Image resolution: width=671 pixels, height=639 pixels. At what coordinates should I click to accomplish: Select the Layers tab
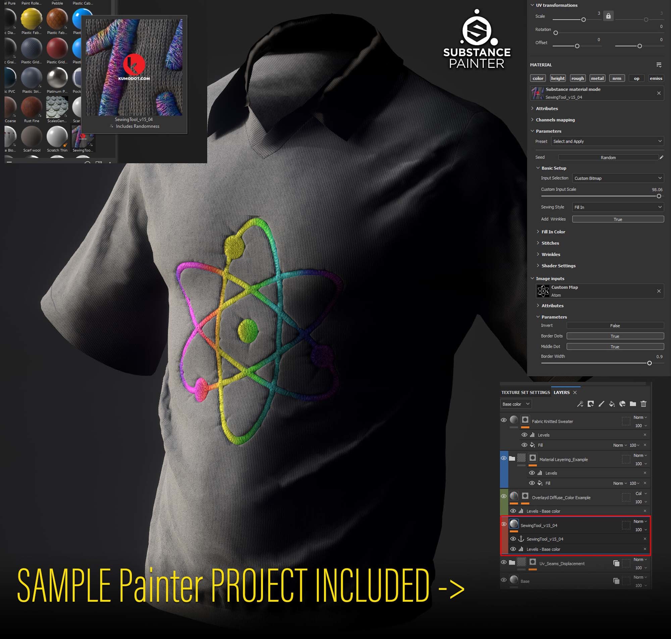561,393
